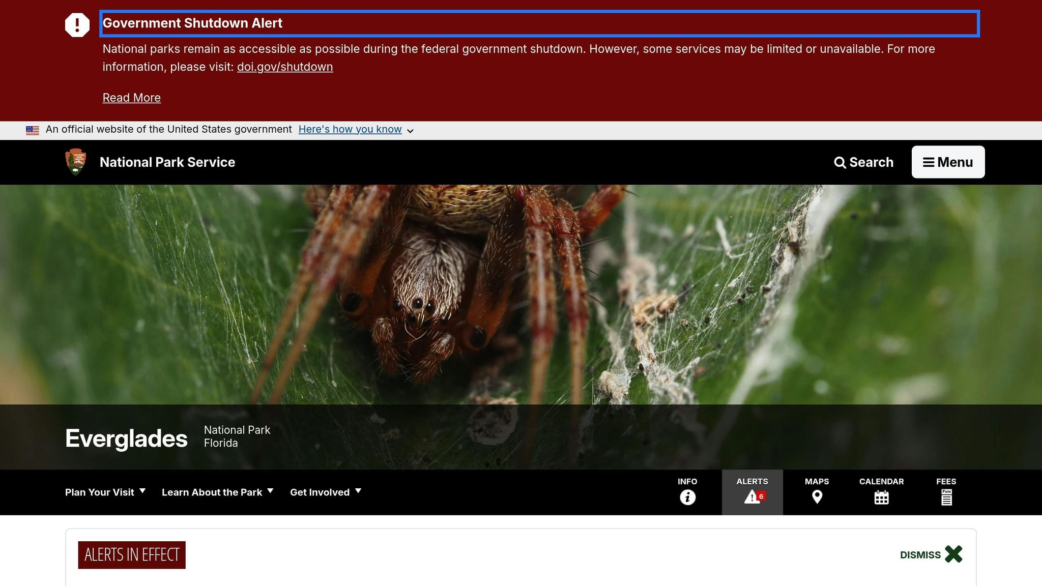The image size is (1042, 586).
Task: Click 'An official website of the United States government' text
Action: tap(169, 129)
